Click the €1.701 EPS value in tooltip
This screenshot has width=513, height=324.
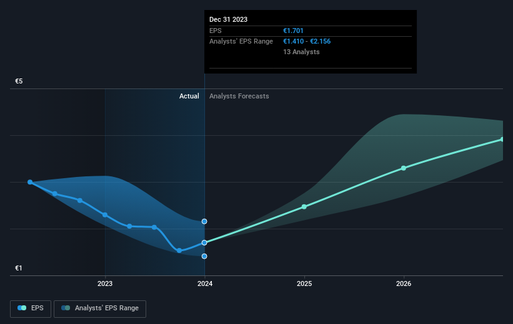293,31
